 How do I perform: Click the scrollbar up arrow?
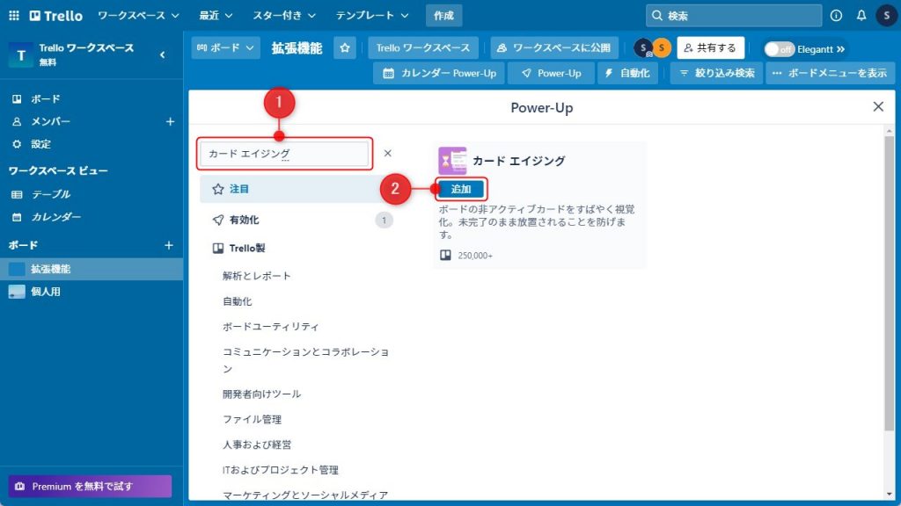point(889,131)
